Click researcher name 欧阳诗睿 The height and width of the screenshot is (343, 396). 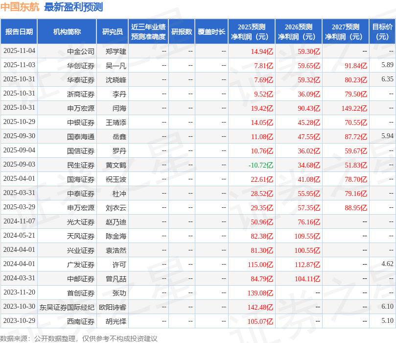[x=113, y=307]
